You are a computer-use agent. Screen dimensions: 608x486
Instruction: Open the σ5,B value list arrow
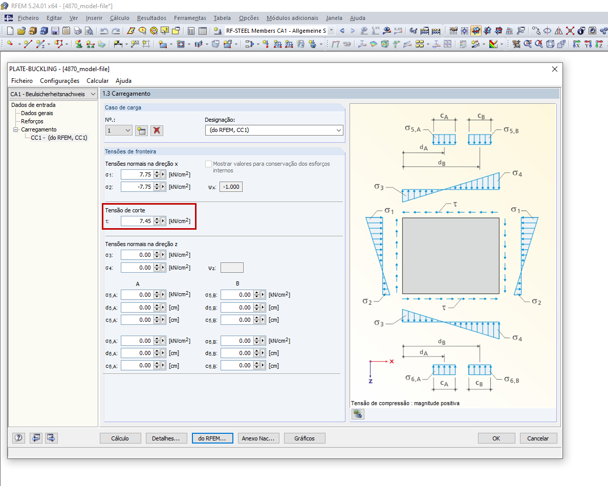263,295
